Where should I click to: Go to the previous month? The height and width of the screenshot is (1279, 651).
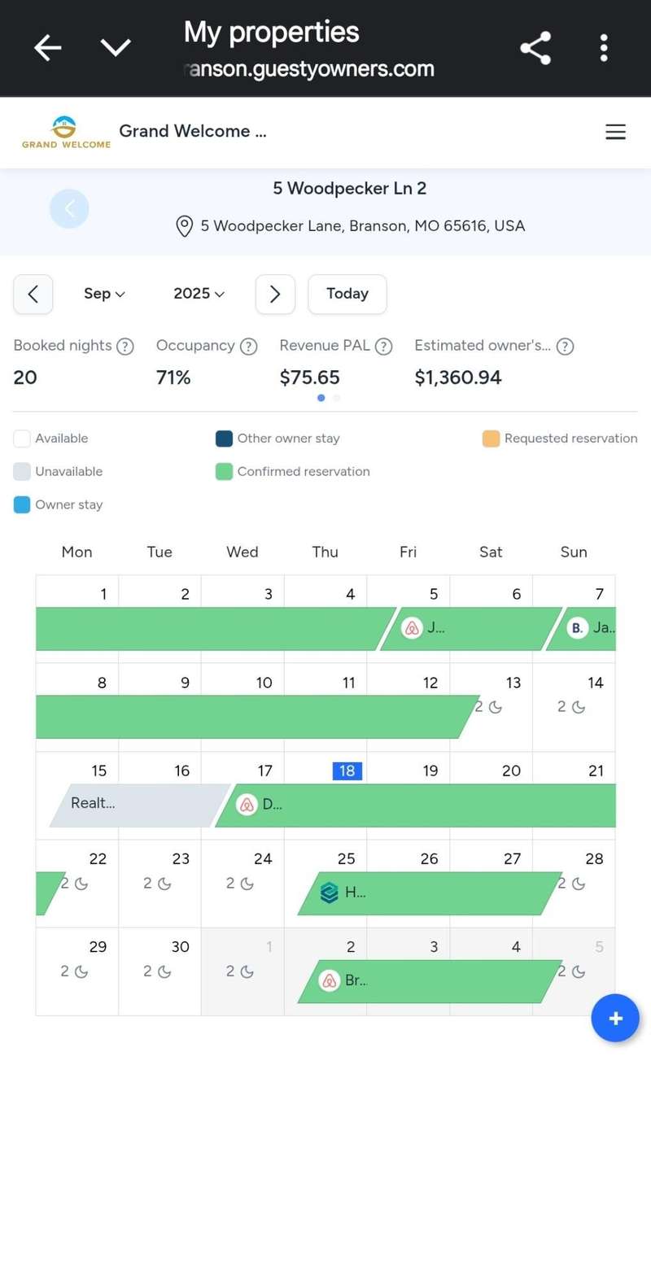click(x=33, y=294)
